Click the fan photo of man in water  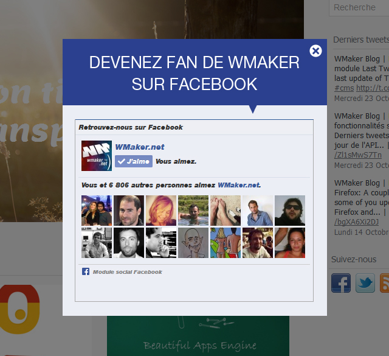coord(193,211)
